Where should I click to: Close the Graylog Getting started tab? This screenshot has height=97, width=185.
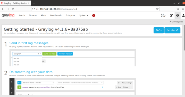[29, 3]
